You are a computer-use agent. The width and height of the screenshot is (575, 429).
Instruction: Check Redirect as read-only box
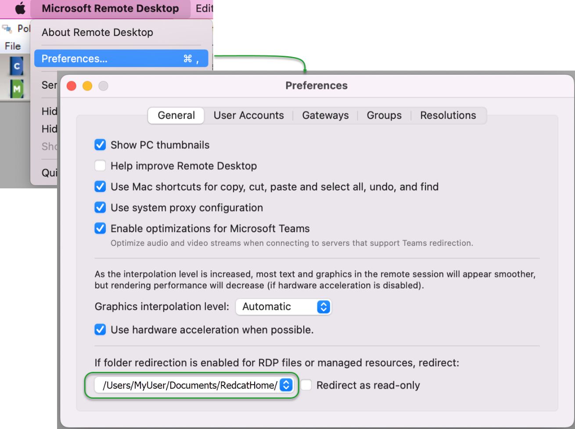(306, 385)
